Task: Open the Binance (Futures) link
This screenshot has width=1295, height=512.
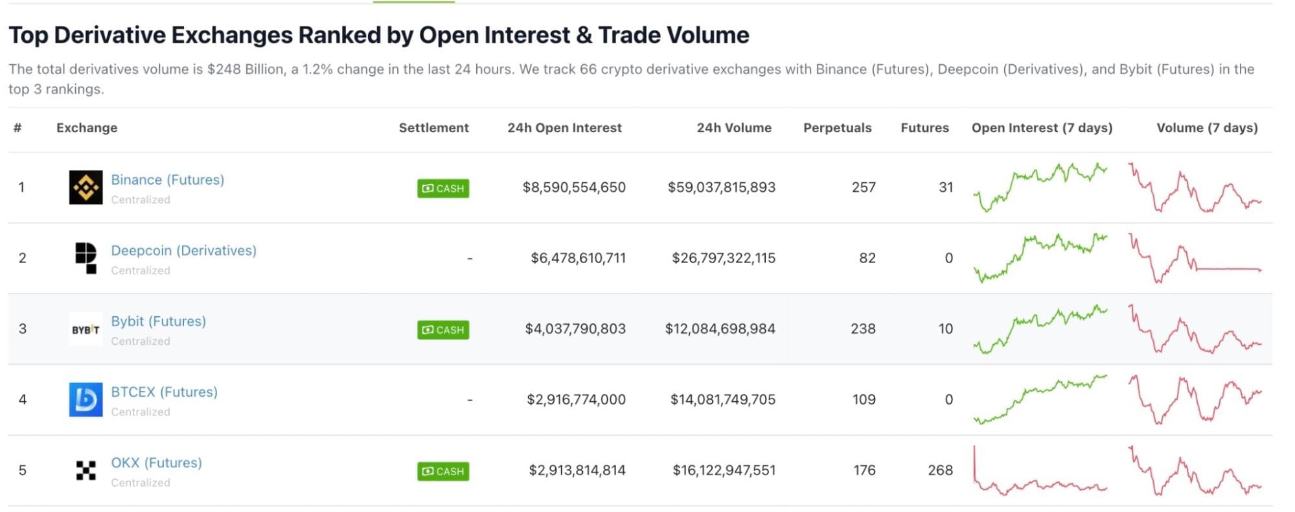Action: (x=168, y=180)
